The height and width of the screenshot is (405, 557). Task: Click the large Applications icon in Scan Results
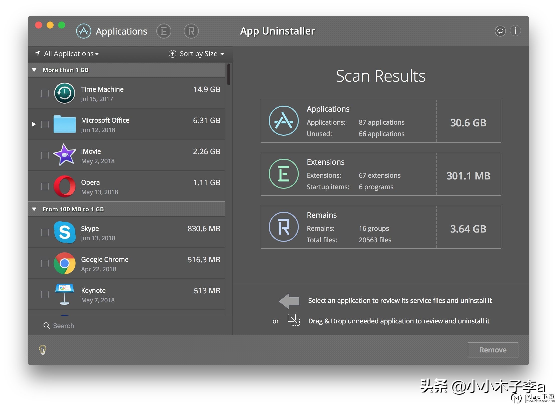coord(284,121)
